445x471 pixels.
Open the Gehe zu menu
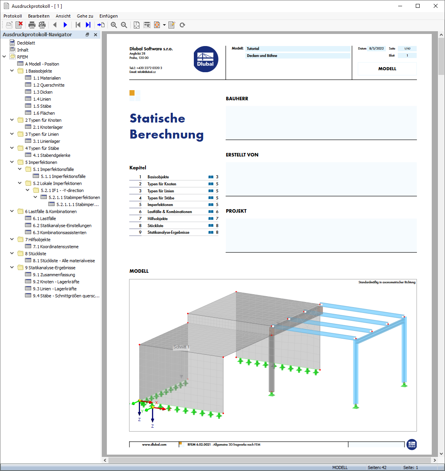(x=85, y=16)
